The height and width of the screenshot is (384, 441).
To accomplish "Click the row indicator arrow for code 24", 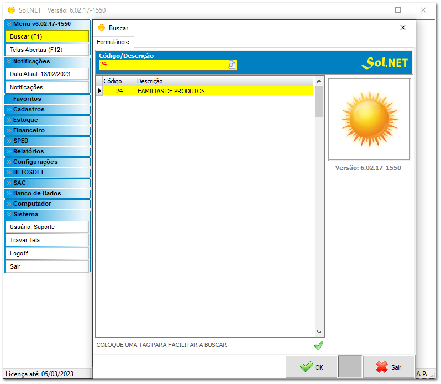I will tap(99, 91).
